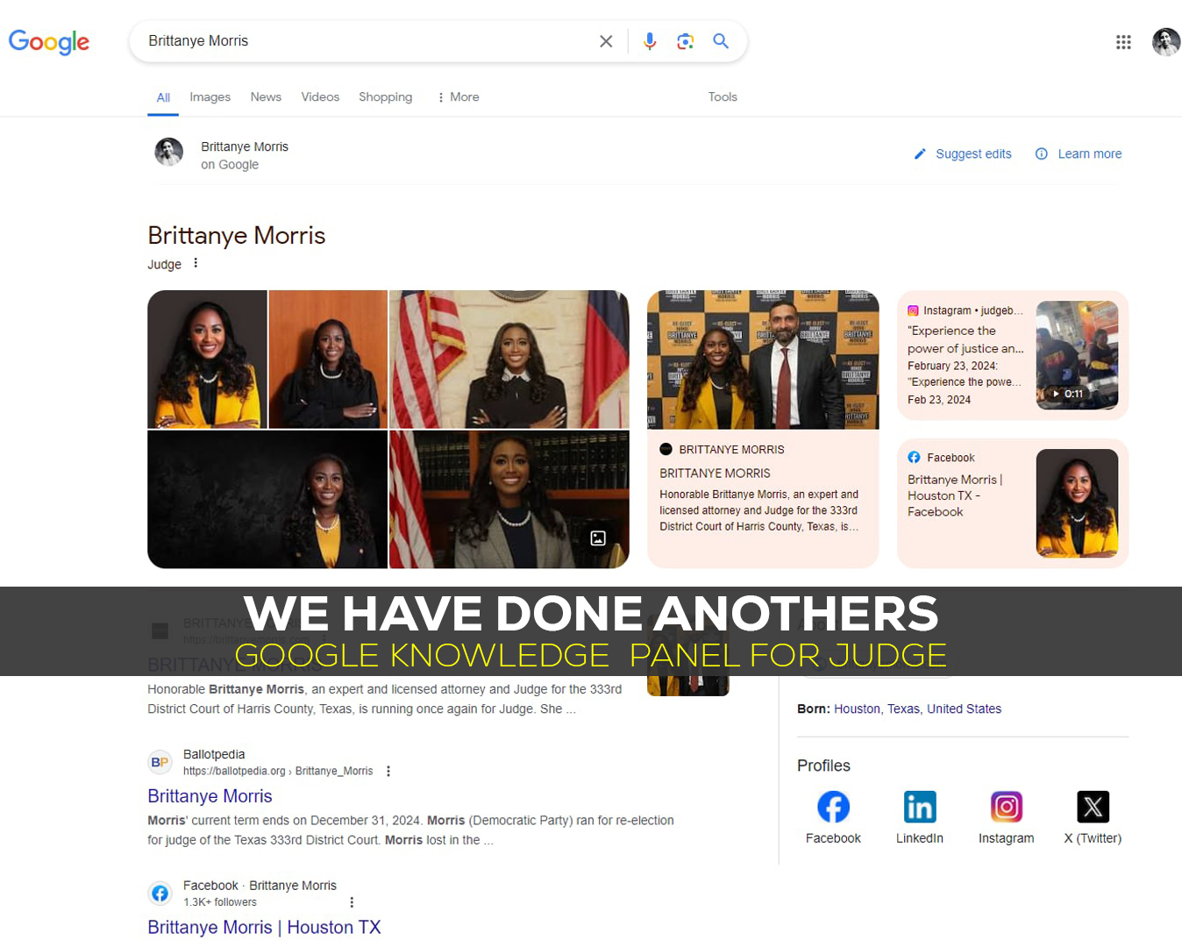This screenshot has height=940, width=1182.
Task: Open the Google account profile avatar
Action: [1165, 42]
